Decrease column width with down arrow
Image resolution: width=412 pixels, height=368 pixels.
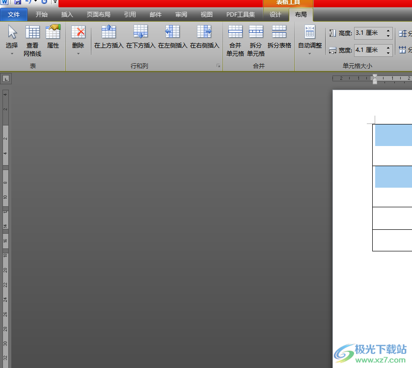coord(388,53)
